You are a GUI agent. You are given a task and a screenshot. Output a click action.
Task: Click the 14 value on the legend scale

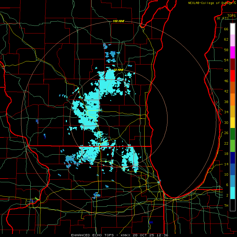pyautogui.click(x=226, y=164)
